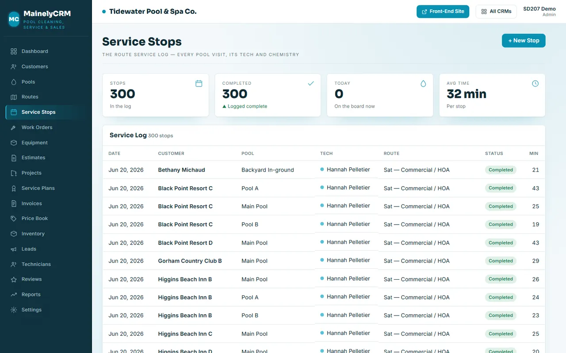Click the Work Orders wrench icon

(x=14, y=128)
